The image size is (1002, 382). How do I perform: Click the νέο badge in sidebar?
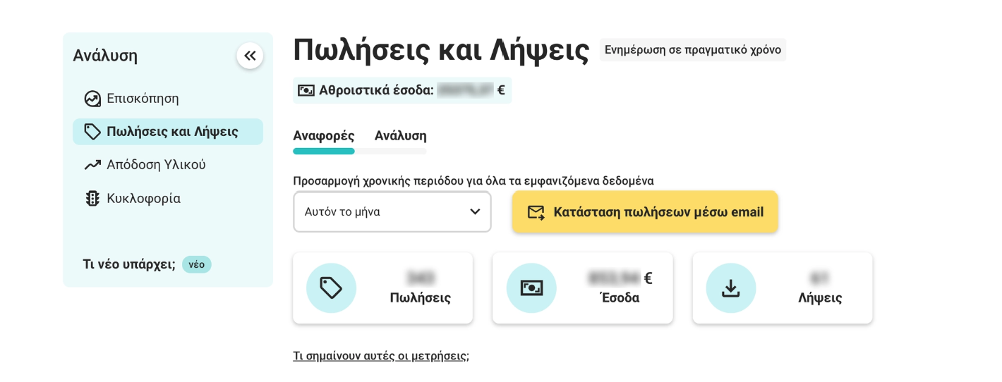tap(196, 264)
